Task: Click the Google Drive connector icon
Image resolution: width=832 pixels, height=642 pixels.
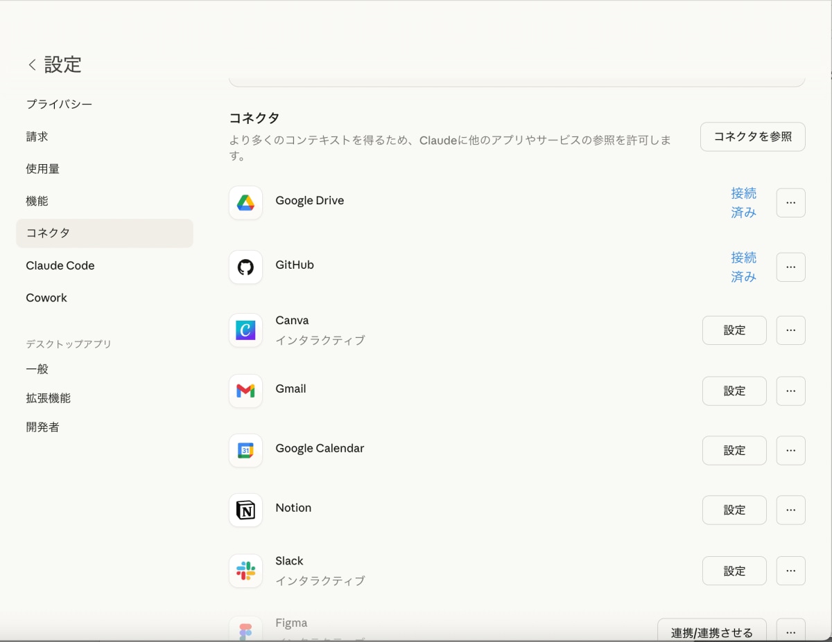Action: 245,202
